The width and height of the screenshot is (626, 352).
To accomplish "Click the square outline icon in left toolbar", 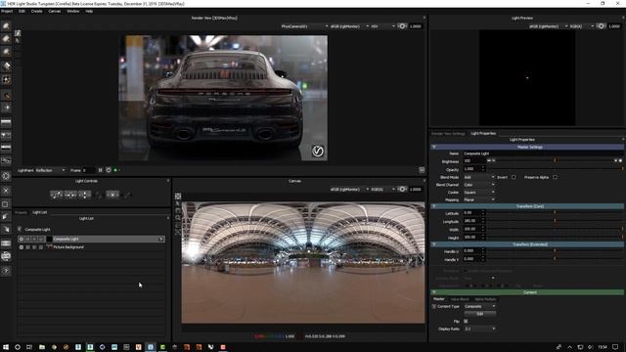I will click(5, 204).
